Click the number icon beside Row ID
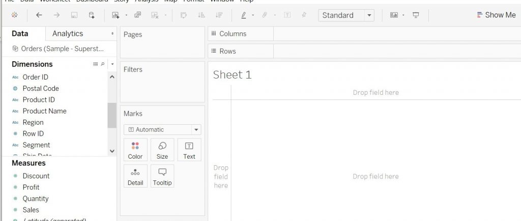Screen dimensions: 521x221 (15, 134)
